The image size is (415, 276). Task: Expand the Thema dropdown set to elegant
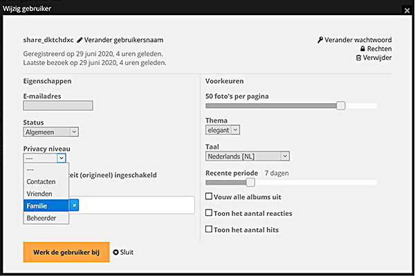click(x=223, y=130)
